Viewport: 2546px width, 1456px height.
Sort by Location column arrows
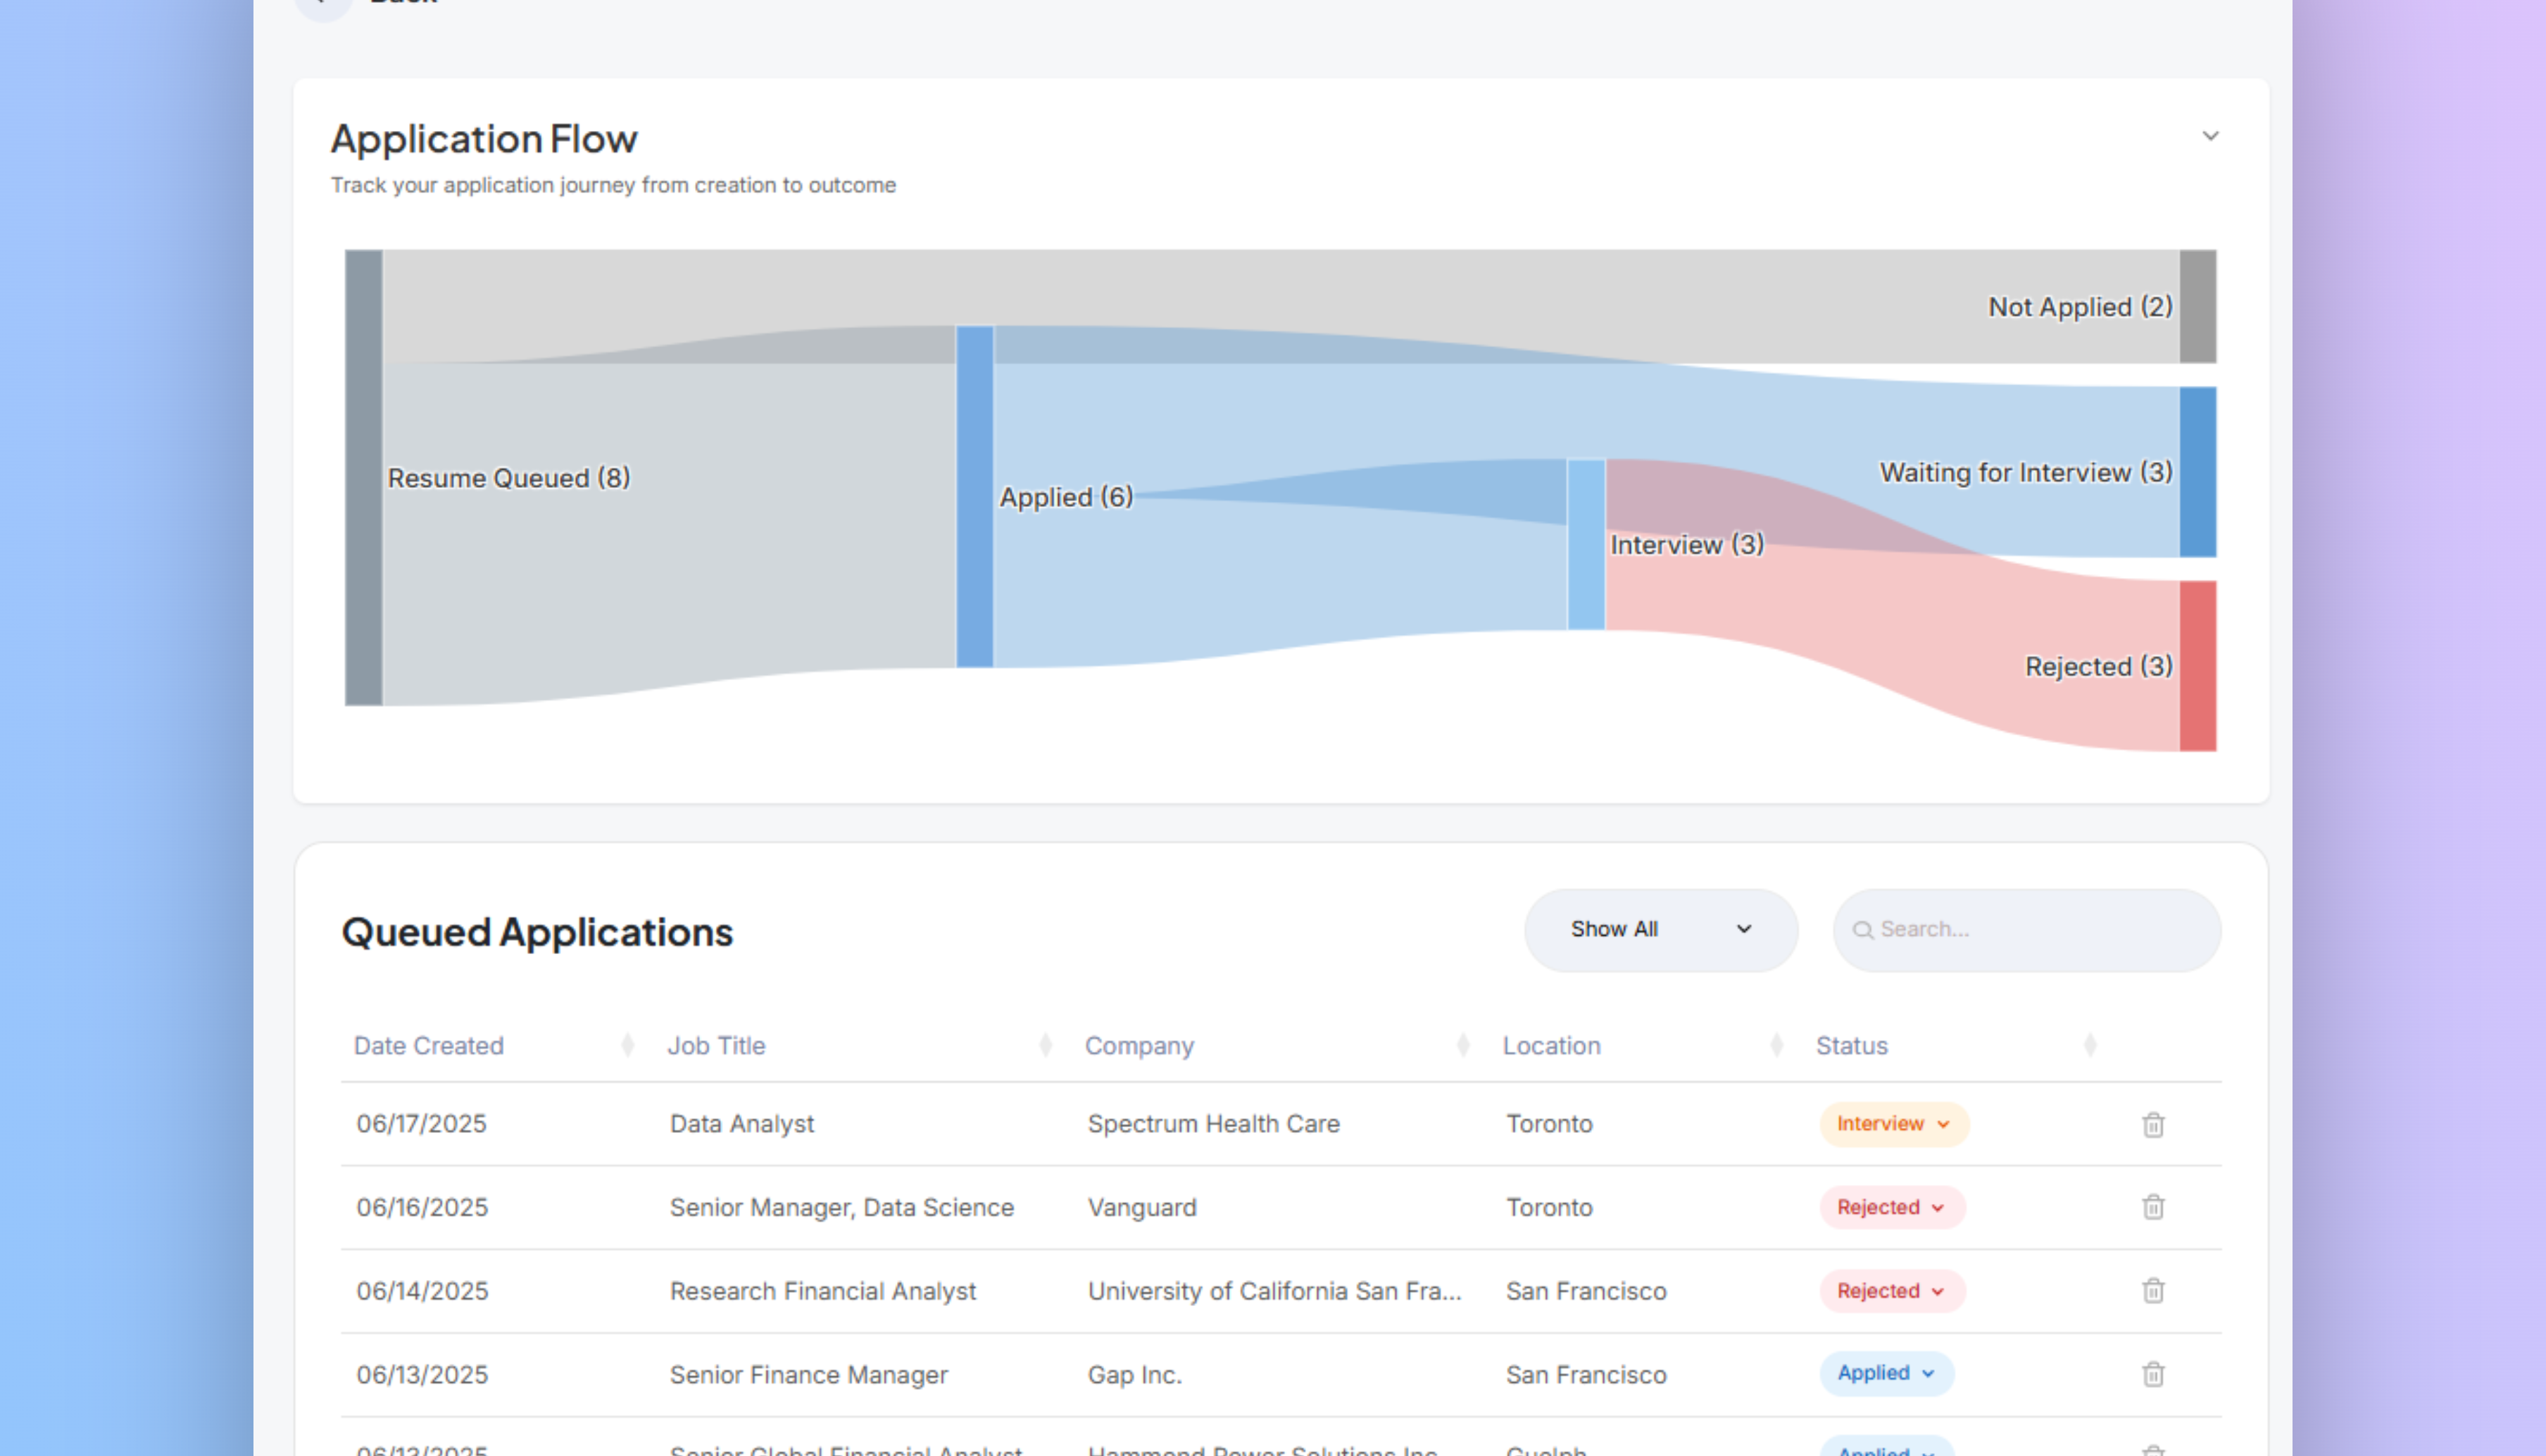[x=1777, y=1045]
